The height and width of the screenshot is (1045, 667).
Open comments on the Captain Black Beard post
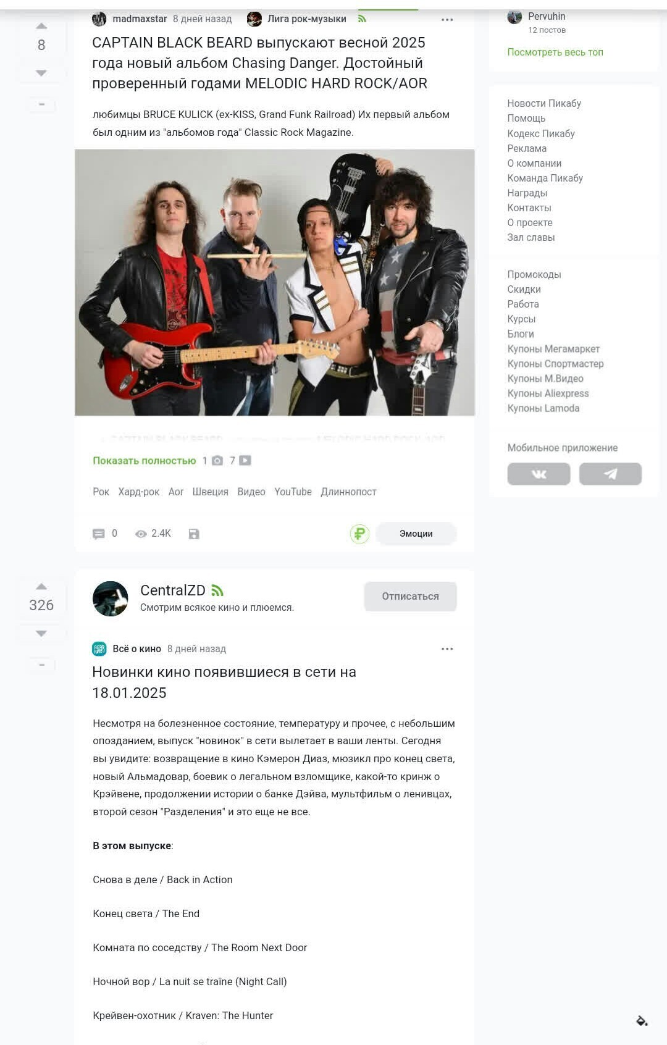(x=105, y=534)
